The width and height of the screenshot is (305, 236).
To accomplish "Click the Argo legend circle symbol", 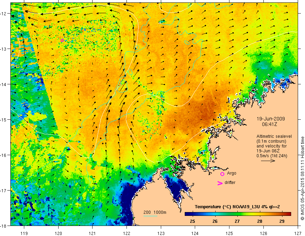I will click(x=222, y=174).
